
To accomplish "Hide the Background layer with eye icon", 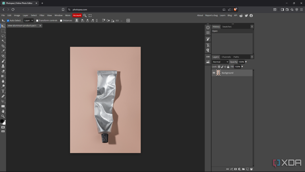I will click(x=214, y=73).
